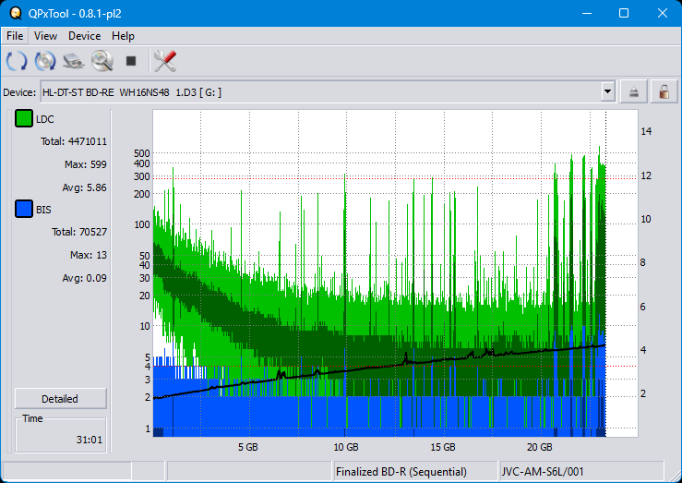Open the Help menu
The height and width of the screenshot is (483, 682).
tap(123, 36)
